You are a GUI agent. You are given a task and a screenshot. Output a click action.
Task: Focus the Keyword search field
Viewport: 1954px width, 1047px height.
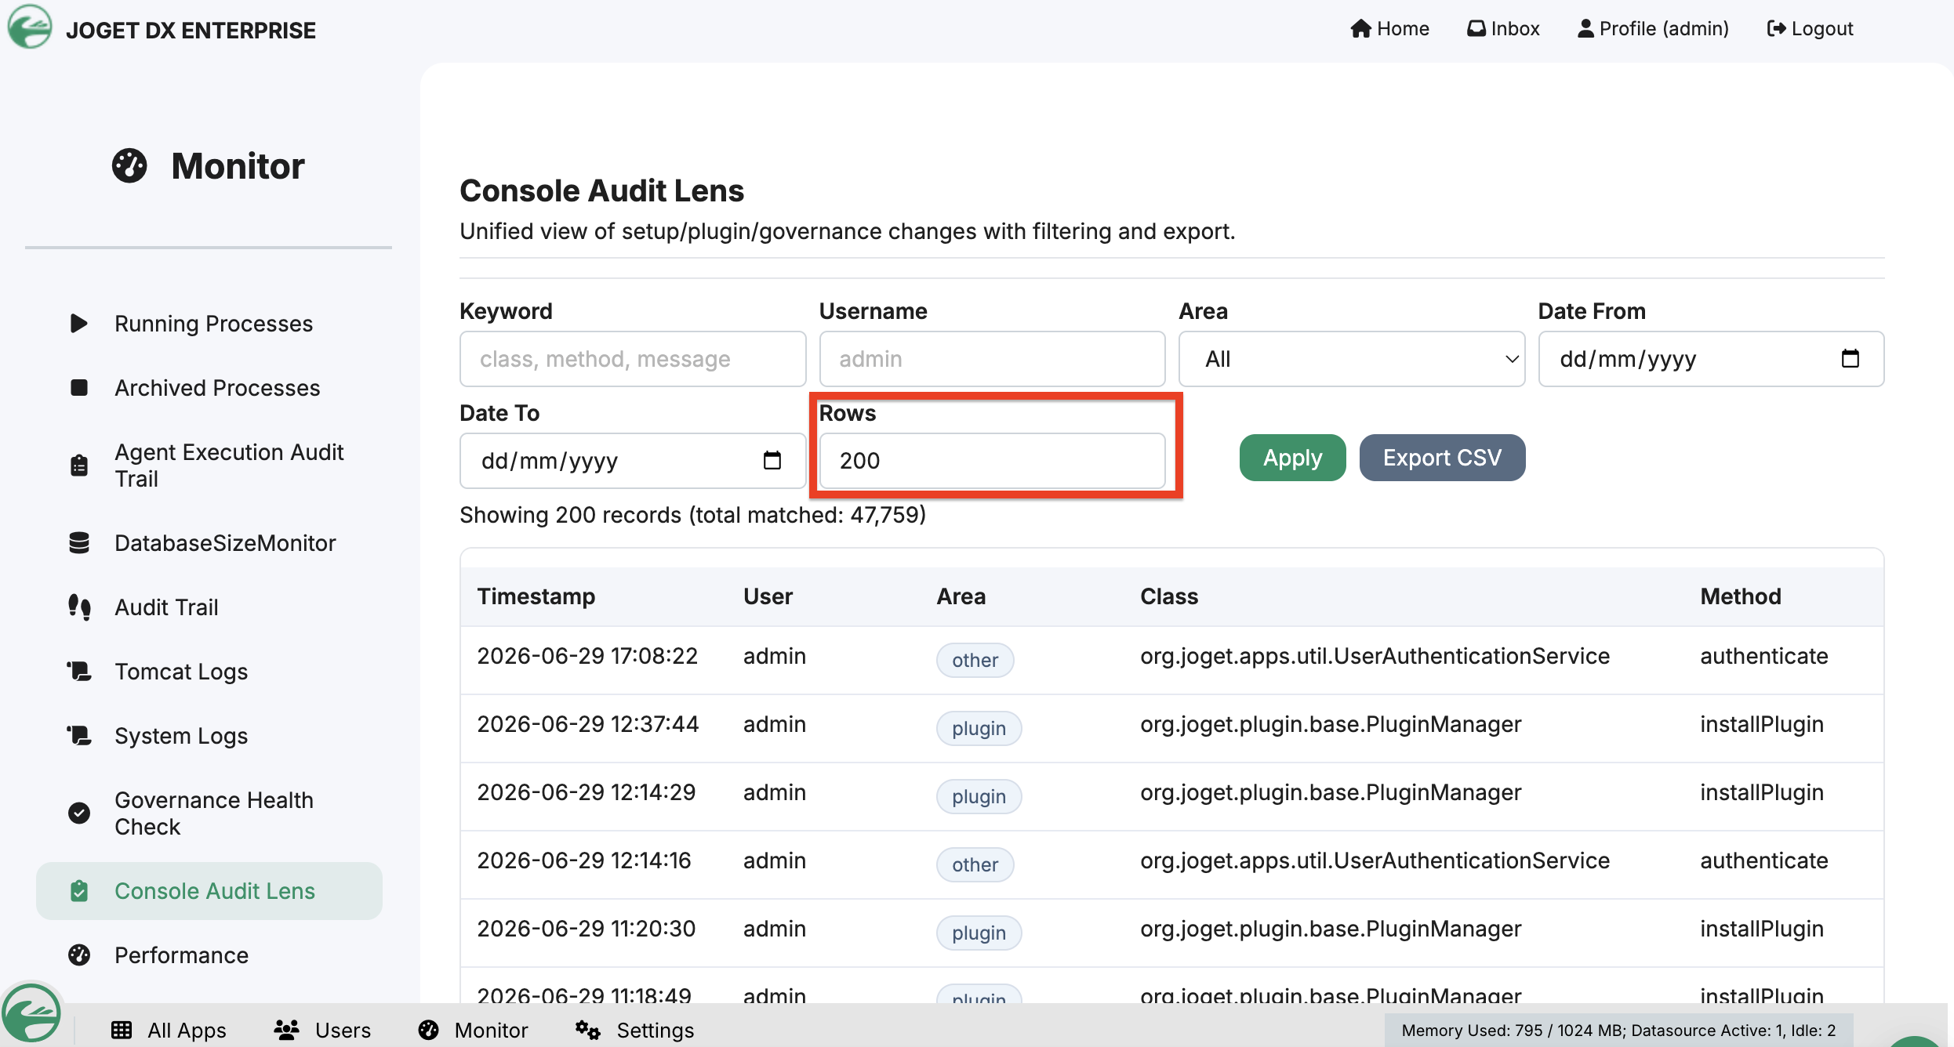[633, 359]
